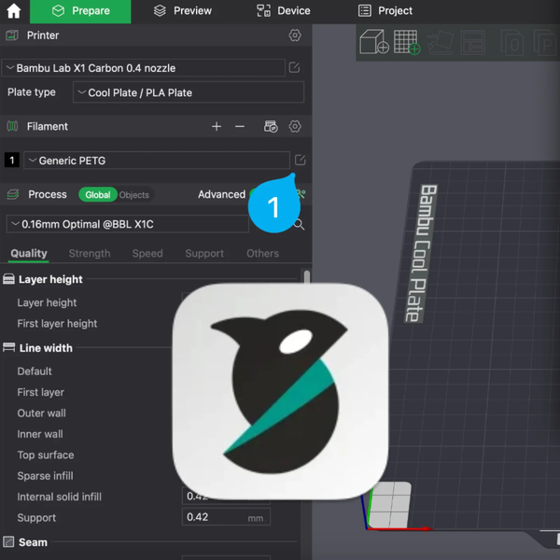The image size is (560, 560).
Task: Click the Inner wall label
Action: coord(40,434)
